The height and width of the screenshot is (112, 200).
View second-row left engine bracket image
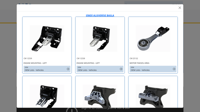(47, 96)
